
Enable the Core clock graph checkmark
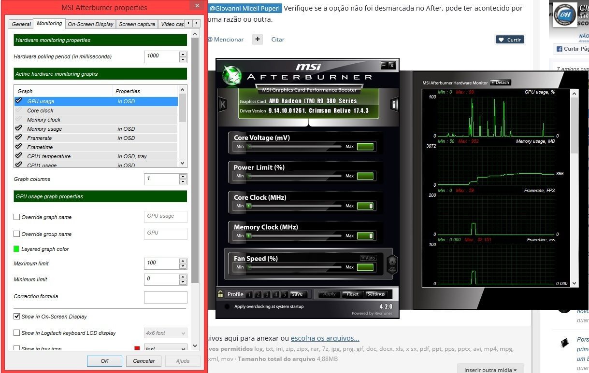pos(19,110)
